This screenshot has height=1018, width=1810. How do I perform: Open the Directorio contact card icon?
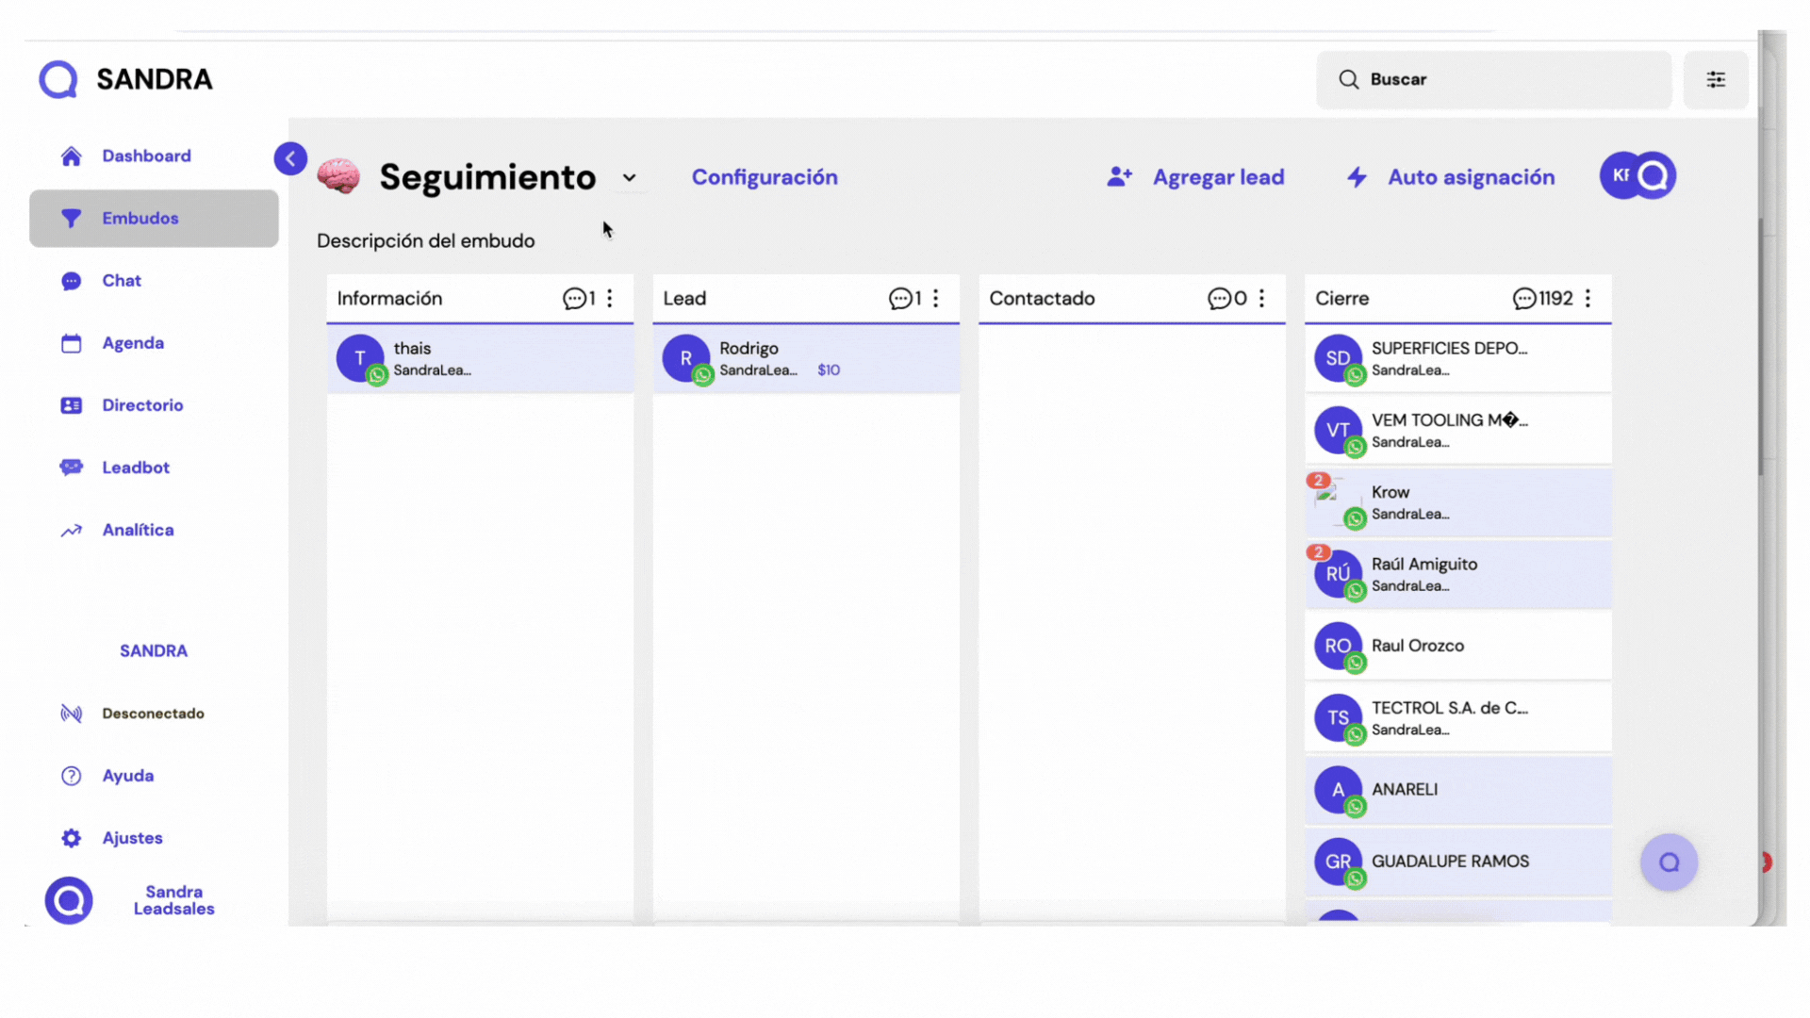(x=71, y=405)
